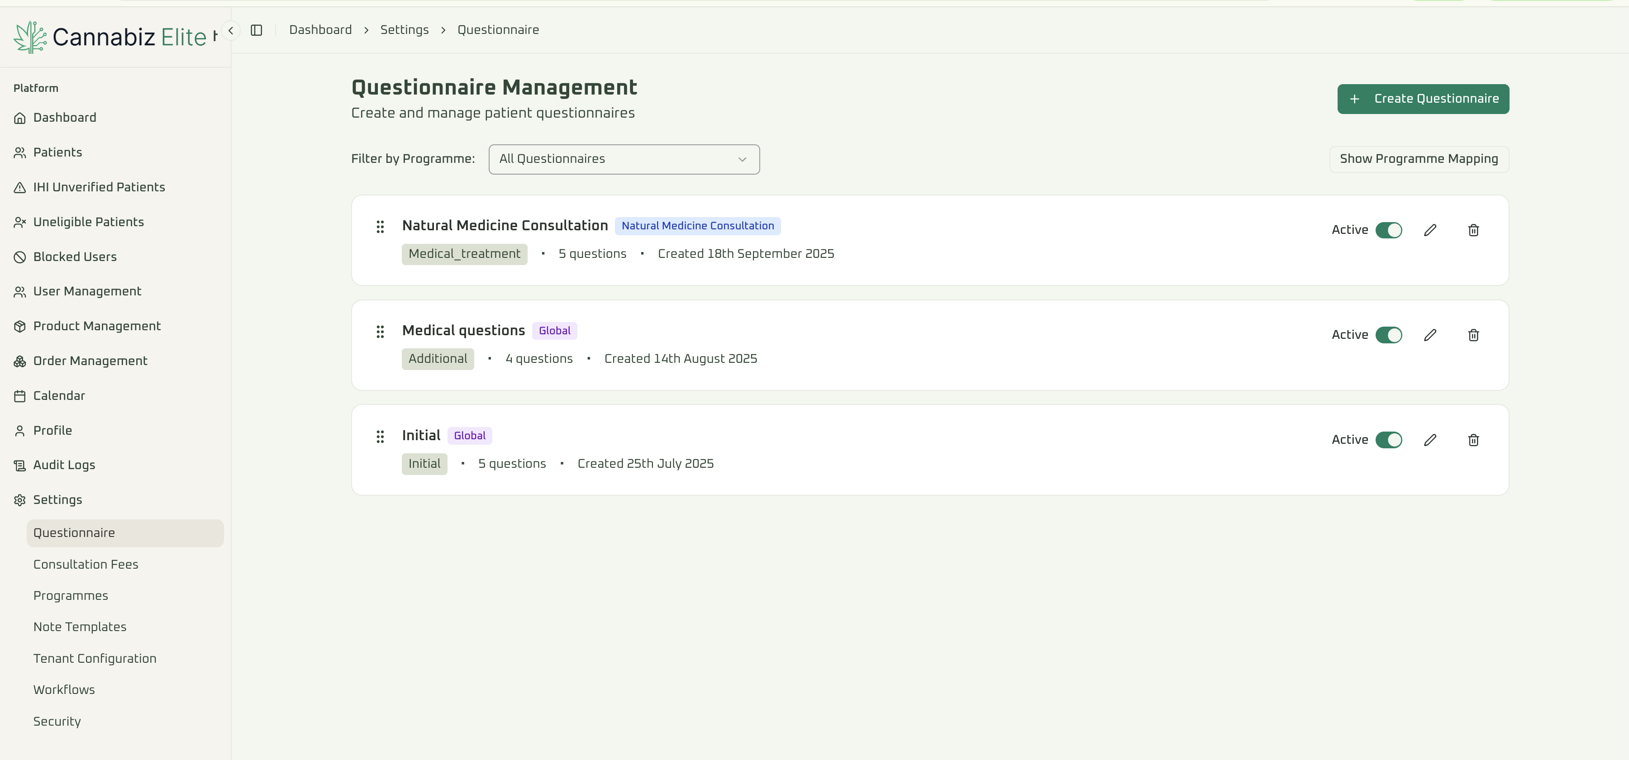The image size is (1629, 760).
Task: Open the All Questionnaires filter dropdown
Action: [624, 159]
